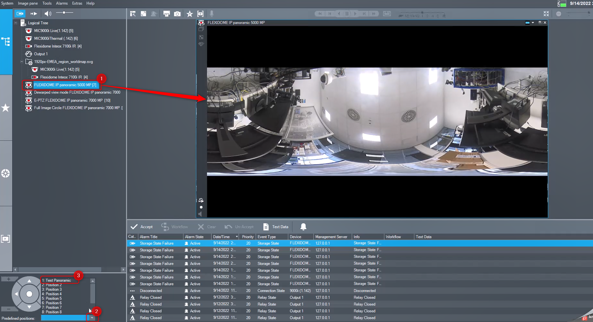This screenshot has width=593, height=322.
Task: Open the Image pane menu
Action: 28,3
